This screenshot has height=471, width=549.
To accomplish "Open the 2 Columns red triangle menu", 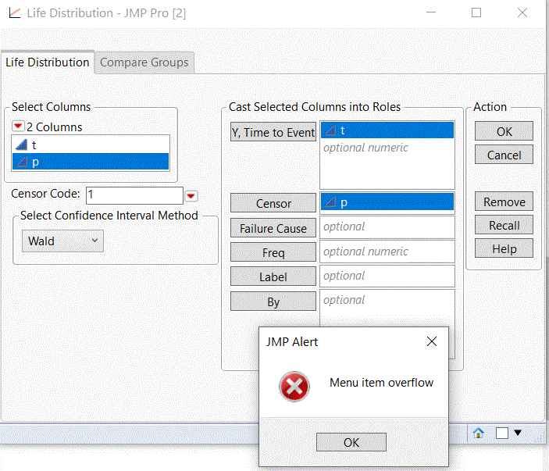I will point(18,127).
